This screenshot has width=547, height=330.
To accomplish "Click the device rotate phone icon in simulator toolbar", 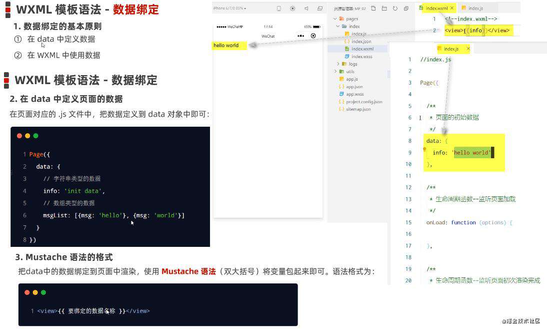I will 278,9.
